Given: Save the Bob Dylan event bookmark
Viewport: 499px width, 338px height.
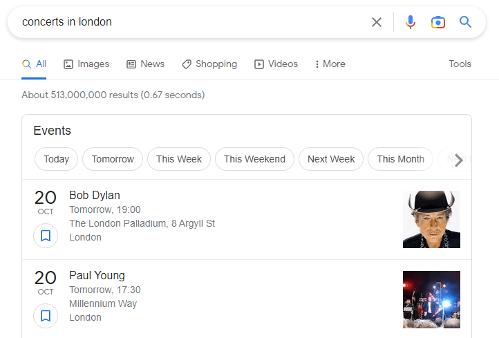Looking at the screenshot, I should (x=46, y=236).
